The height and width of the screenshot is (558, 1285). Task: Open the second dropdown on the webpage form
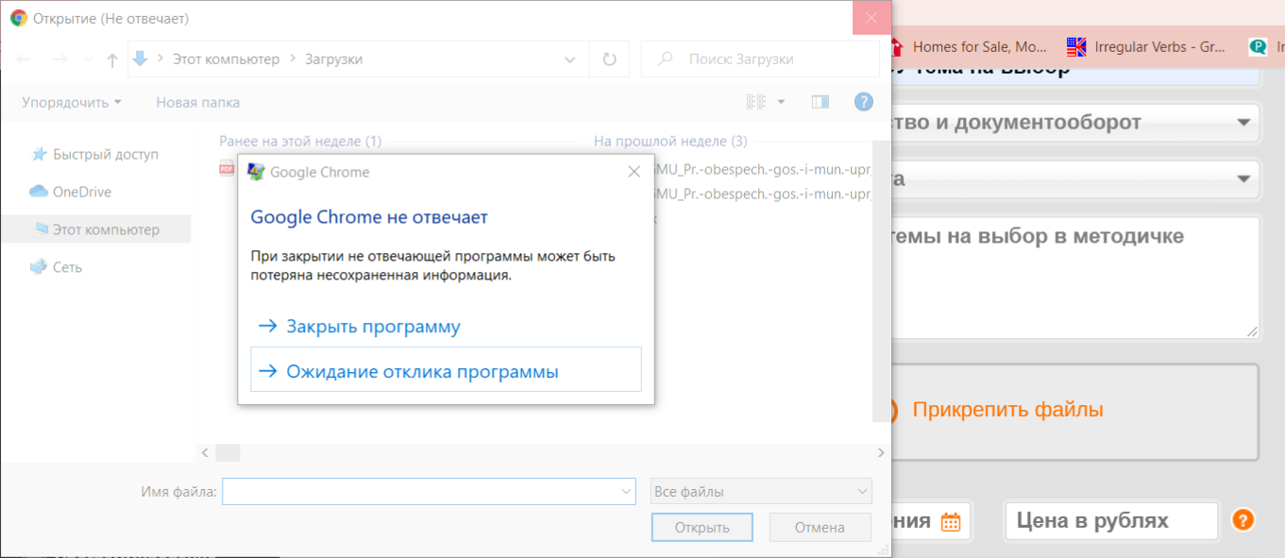pos(1074,178)
